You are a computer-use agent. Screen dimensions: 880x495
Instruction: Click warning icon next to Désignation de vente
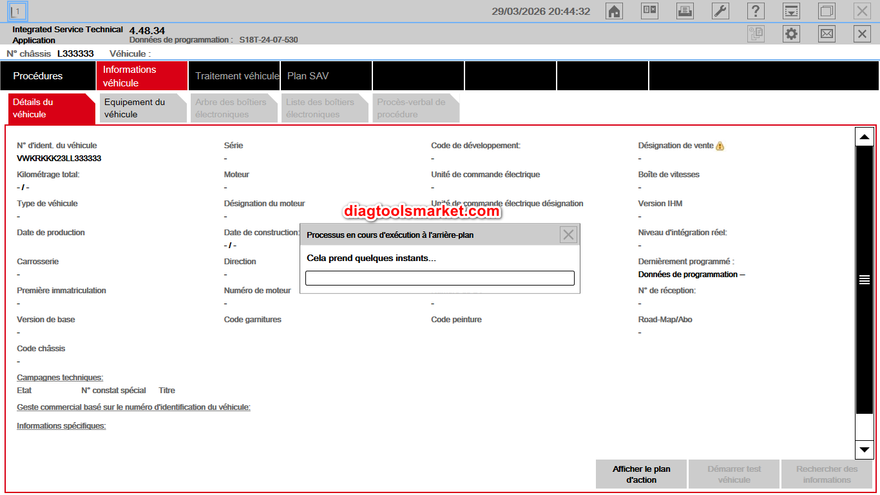click(720, 146)
